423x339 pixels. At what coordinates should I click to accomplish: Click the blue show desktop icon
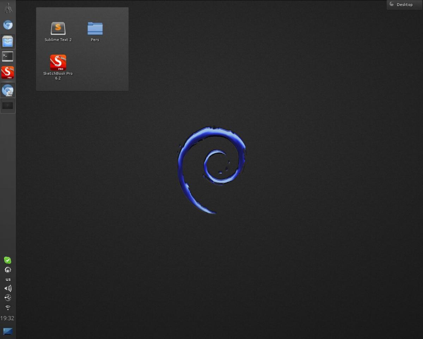tap(8, 331)
